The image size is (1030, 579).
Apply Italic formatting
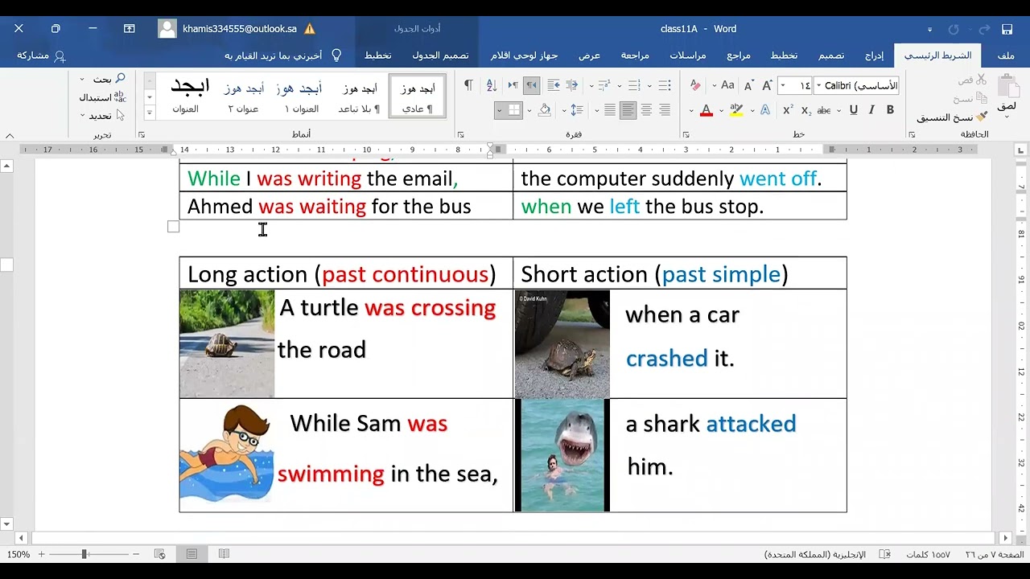(x=871, y=110)
